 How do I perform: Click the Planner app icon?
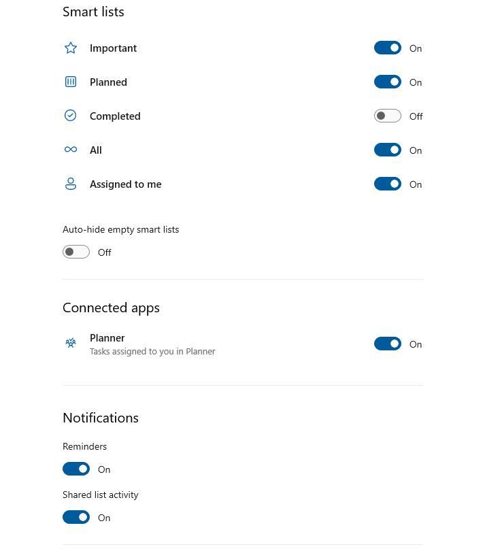point(71,344)
